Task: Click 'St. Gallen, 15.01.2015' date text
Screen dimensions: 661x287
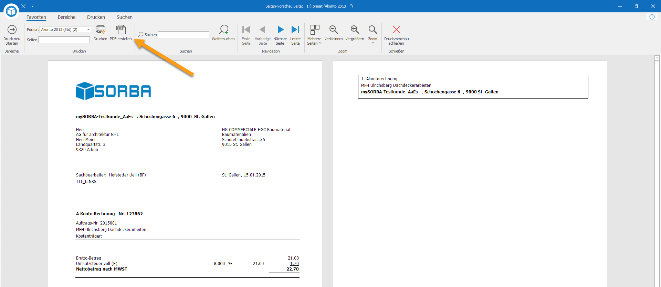Action: (244, 175)
